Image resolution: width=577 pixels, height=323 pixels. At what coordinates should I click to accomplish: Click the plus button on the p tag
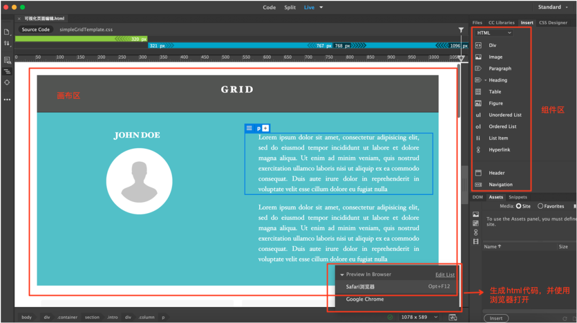(x=266, y=128)
